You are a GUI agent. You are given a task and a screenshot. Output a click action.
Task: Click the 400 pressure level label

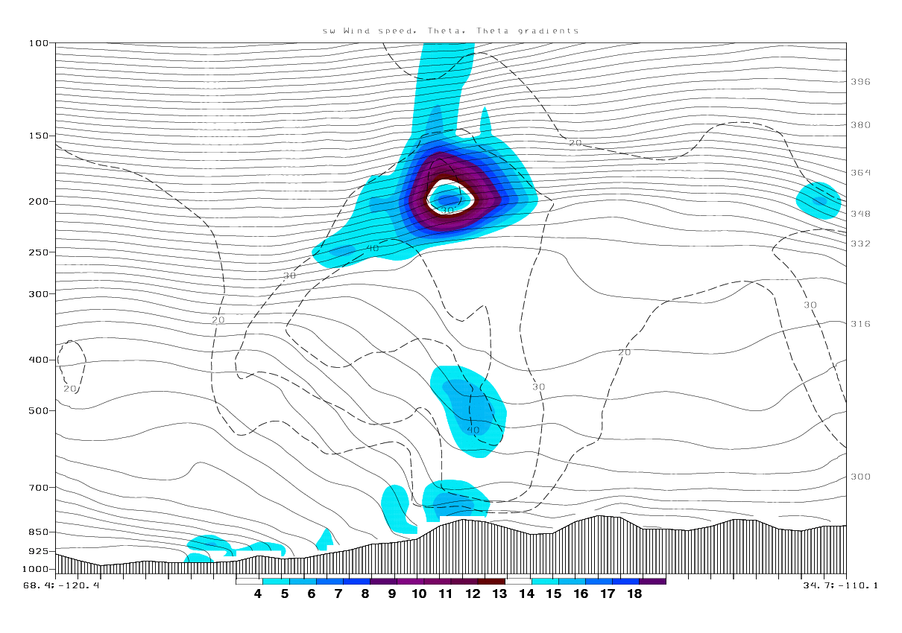[38, 360]
